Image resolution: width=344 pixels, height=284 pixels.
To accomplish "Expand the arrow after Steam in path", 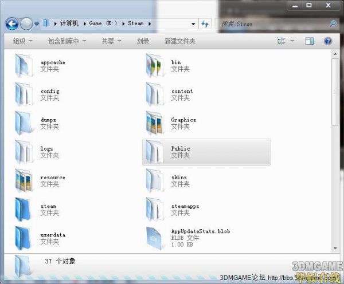I will pos(150,23).
